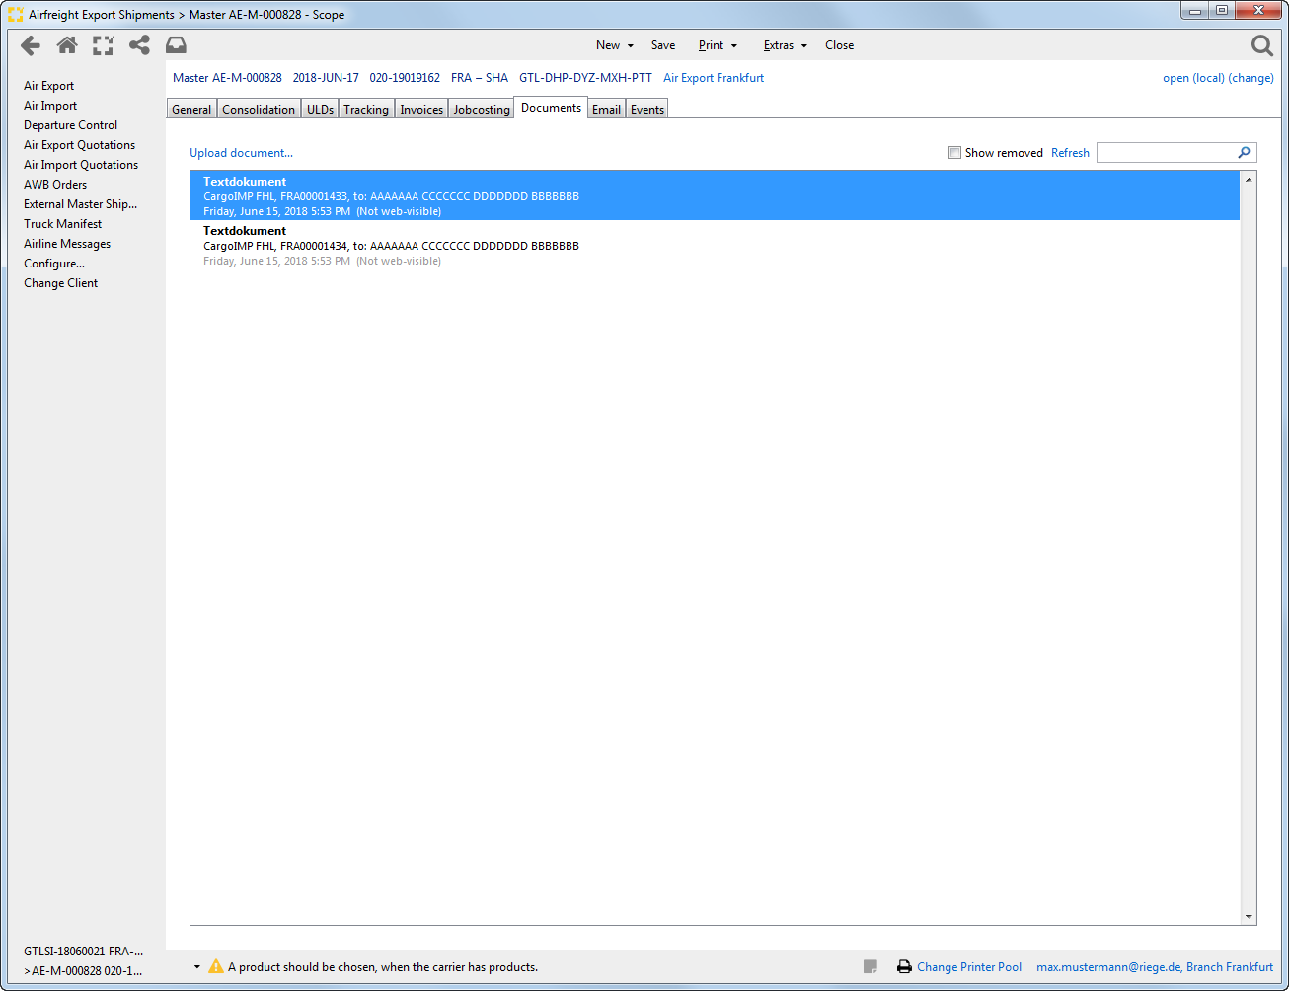Image resolution: width=1289 pixels, height=991 pixels.
Task: Click the document search input field
Action: (x=1167, y=153)
